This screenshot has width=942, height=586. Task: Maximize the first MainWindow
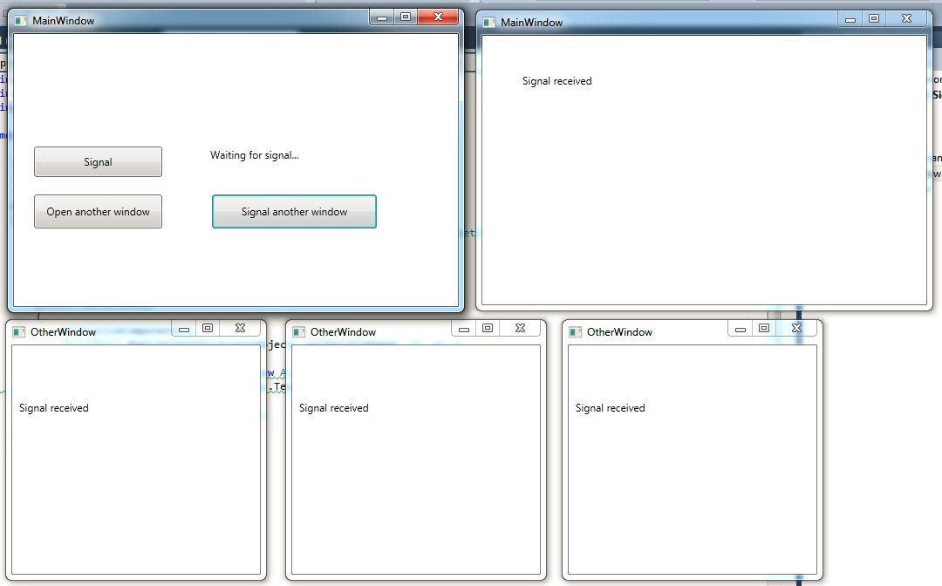point(405,16)
